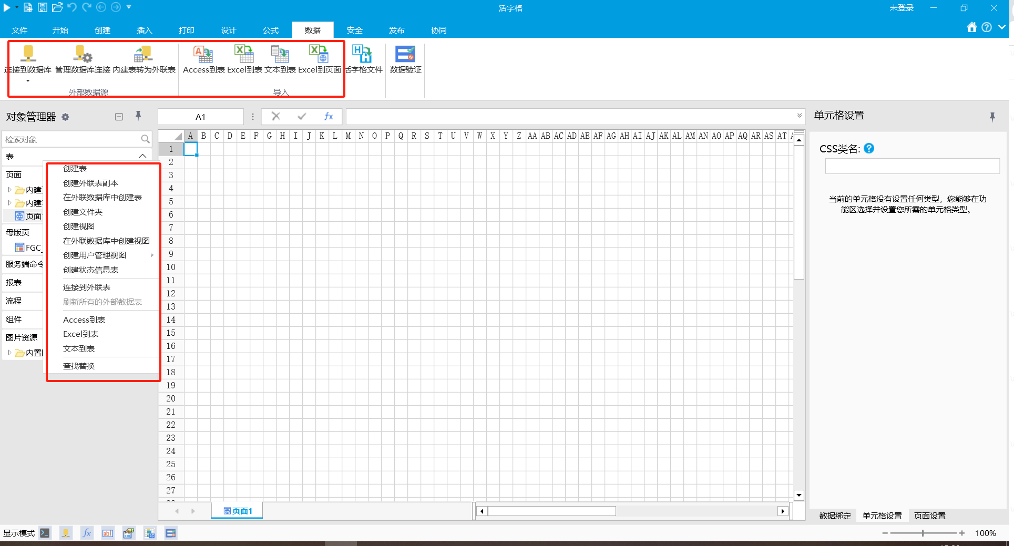
Task: Toggle formula fx display mode in status bar
Action: 87,533
